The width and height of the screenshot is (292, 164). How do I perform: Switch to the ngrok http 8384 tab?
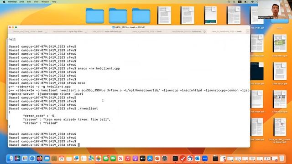68,31
